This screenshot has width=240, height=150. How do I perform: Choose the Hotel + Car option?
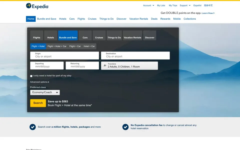point(89,46)
